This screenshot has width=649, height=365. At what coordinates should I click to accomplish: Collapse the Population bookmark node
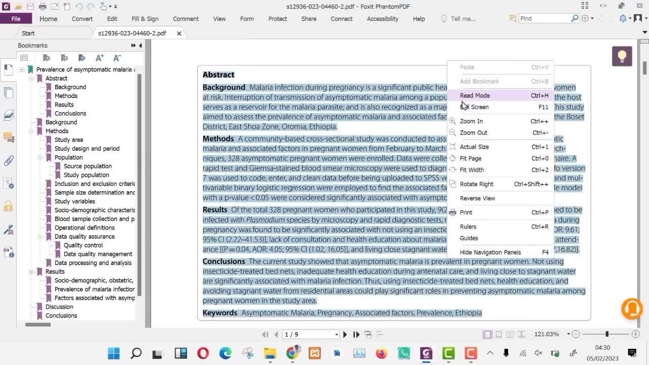pyautogui.click(x=40, y=158)
